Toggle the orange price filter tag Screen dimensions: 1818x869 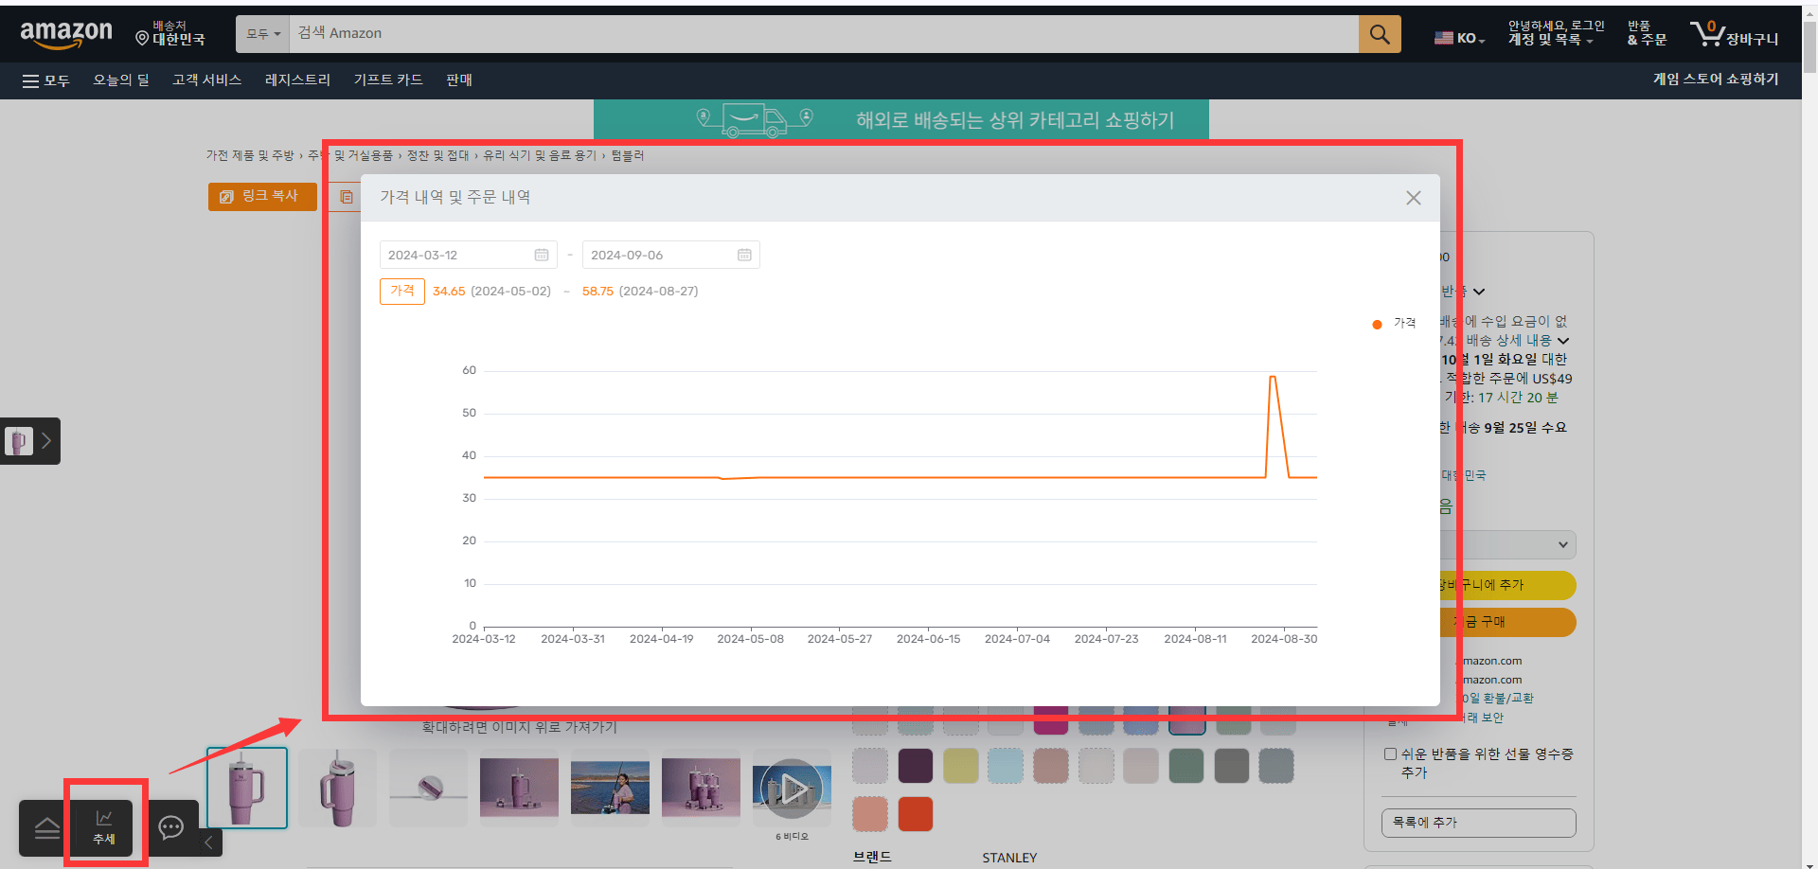(402, 292)
